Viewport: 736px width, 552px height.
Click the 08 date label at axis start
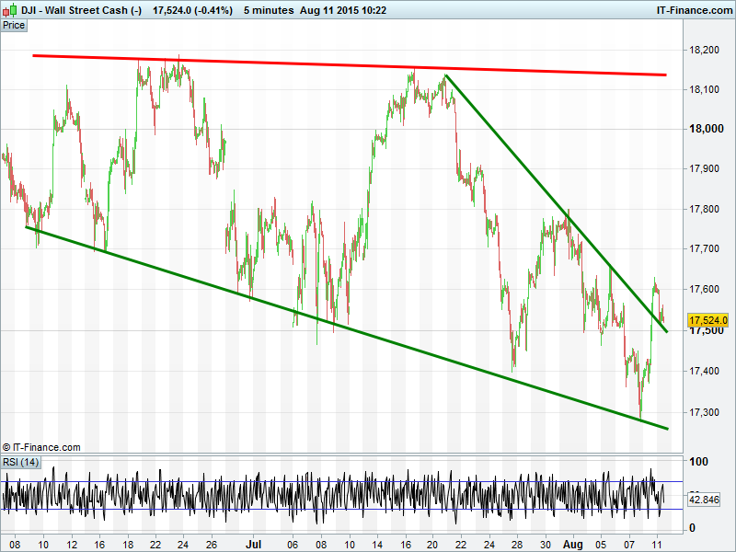(15, 545)
